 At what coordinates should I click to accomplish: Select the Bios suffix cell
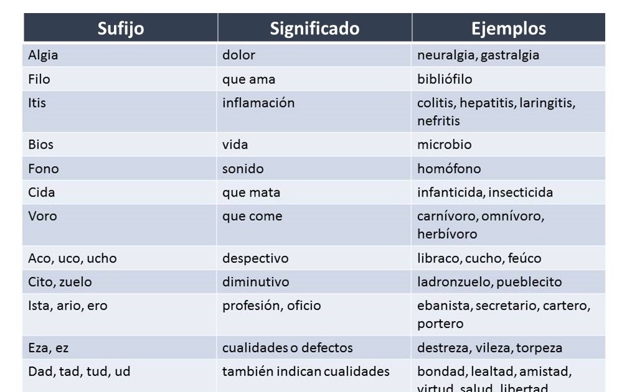coord(120,144)
